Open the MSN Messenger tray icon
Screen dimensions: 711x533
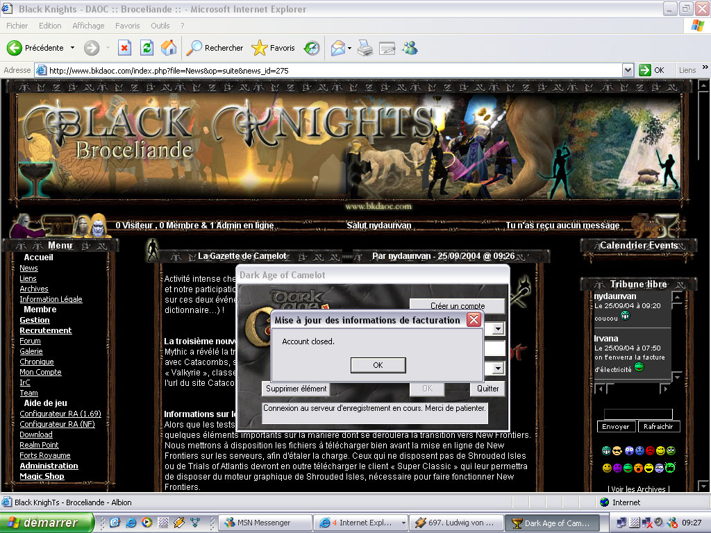click(x=672, y=523)
